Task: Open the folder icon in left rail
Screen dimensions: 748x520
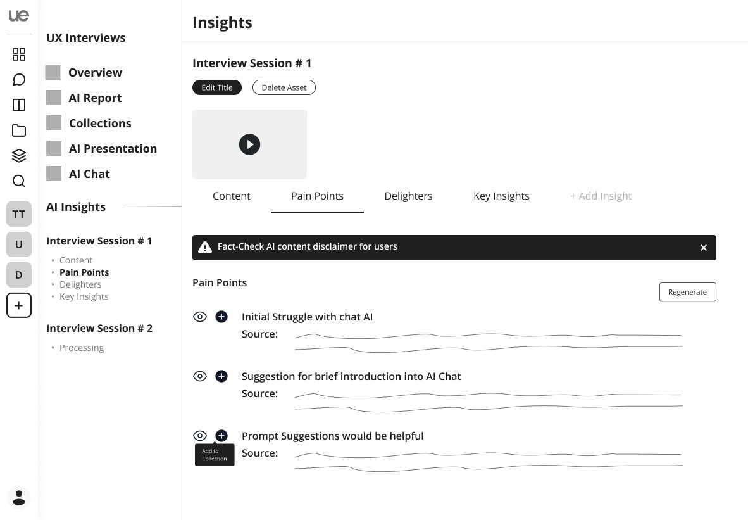Action: [19, 130]
